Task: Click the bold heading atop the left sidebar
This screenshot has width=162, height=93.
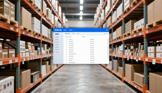Action: [57, 34]
